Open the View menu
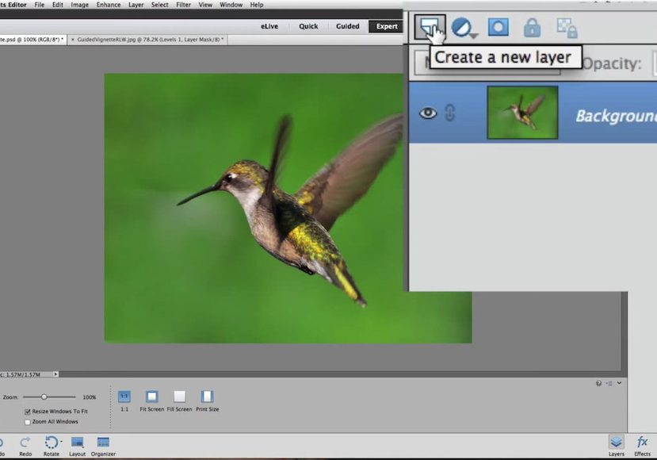This screenshot has width=657, height=460. pos(205,5)
